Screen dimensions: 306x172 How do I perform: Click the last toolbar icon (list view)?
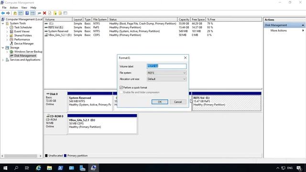pyautogui.click(x=66, y=13)
